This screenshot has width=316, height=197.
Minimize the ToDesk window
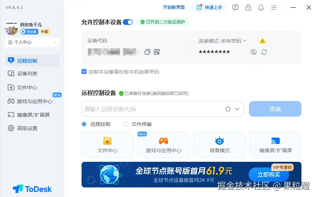(293, 7)
